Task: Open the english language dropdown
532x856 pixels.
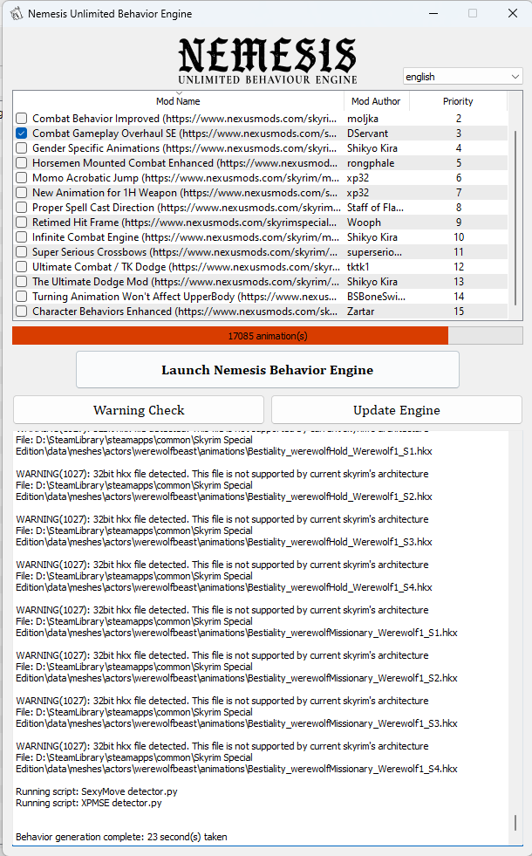Action: (x=463, y=77)
